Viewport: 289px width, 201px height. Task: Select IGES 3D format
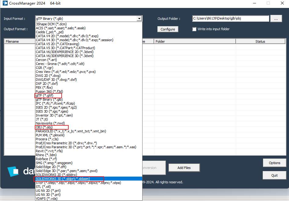pyautogui.click(x=89, y=111)
